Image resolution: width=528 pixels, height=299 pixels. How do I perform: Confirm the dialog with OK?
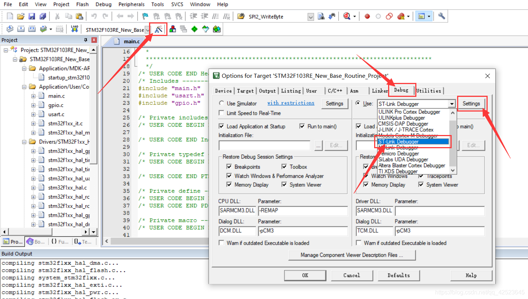pos(305,275)
